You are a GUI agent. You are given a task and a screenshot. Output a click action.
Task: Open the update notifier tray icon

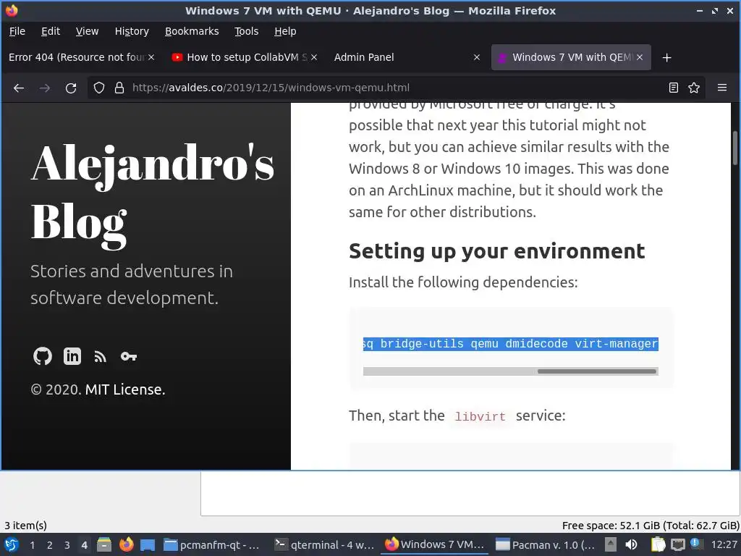[695, 544]
